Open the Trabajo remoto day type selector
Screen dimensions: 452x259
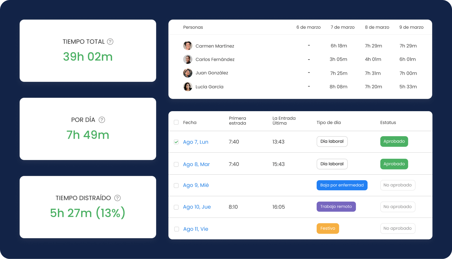tap(336, 207)
